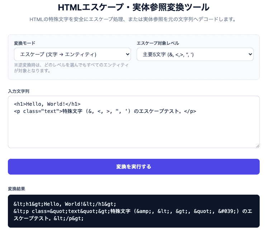Screen dimensions: 269x233
Task: Click the 変換を実行する button
Action: [134, 167]
